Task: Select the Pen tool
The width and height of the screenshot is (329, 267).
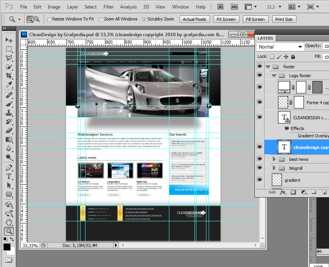Action: [x=9, y=168]
